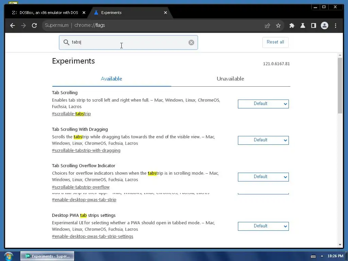
Task: Share this page via the share icon
Action: click(x=267, y=25)
